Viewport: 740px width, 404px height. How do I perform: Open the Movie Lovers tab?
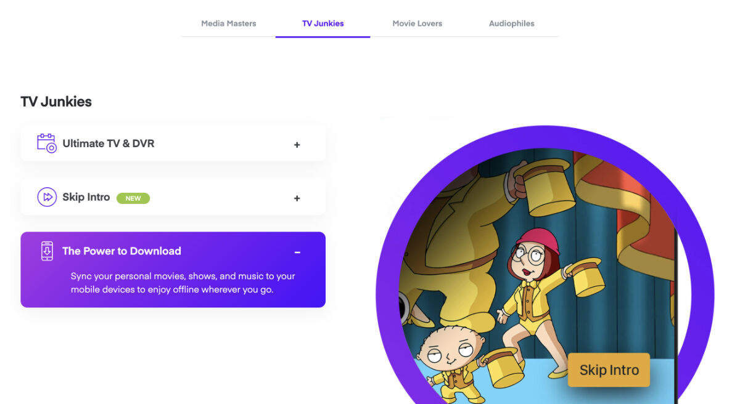coord(417,23)
